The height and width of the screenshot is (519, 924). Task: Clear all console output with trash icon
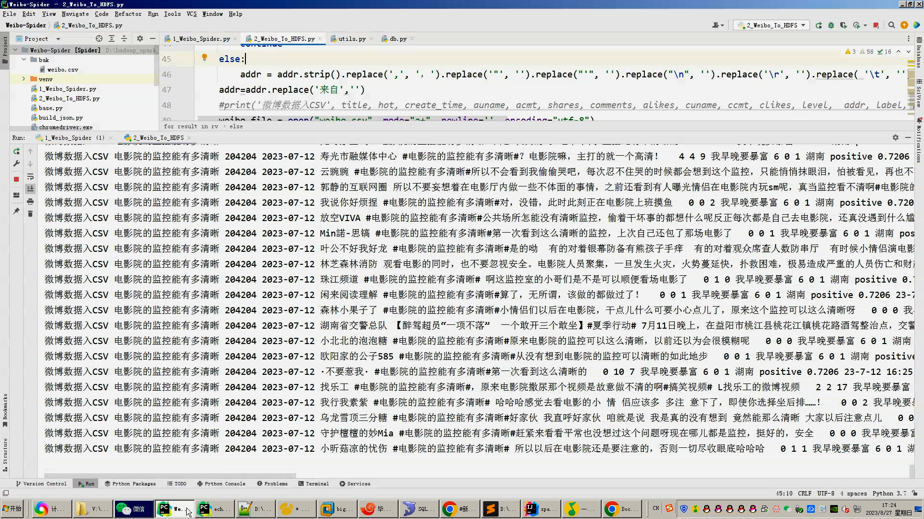click(30, 213)
